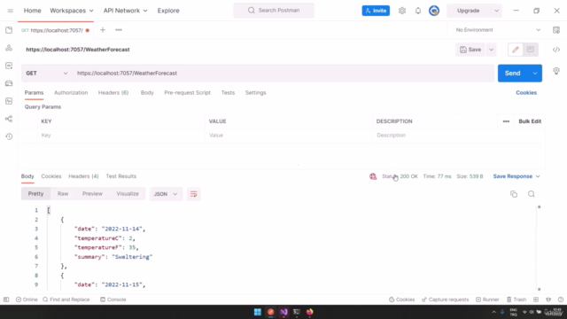Screen dimensions: 567x319
Task: Go to Home
Action: [x=32, y=11]
